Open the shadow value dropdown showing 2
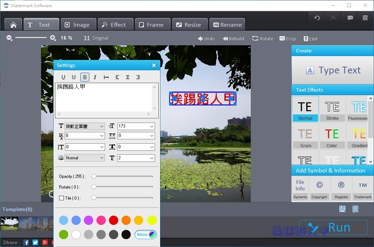374x247 pixels. tap(136, 158)
